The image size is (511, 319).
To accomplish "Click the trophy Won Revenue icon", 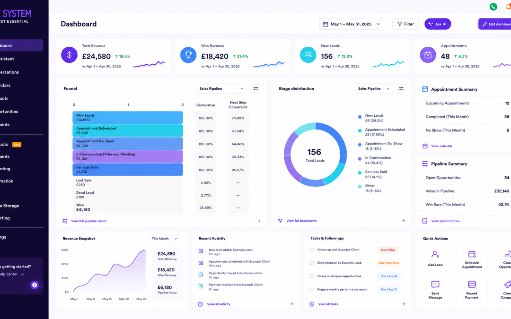I will click(188, 55).
